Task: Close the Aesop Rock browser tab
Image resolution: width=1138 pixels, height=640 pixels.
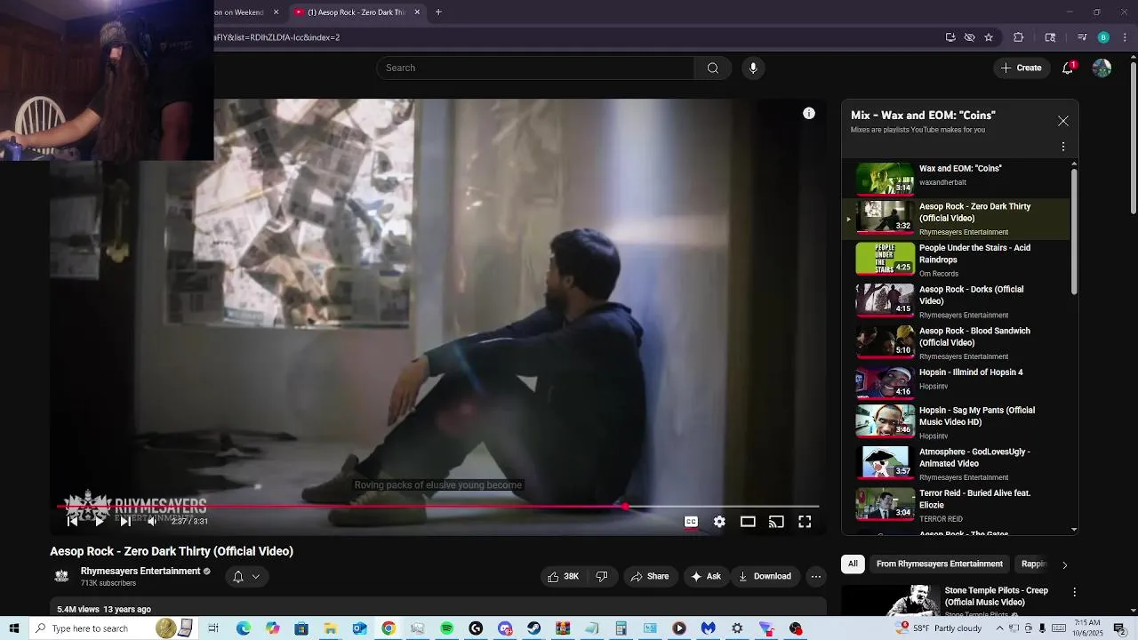Action: pos(417,12)
